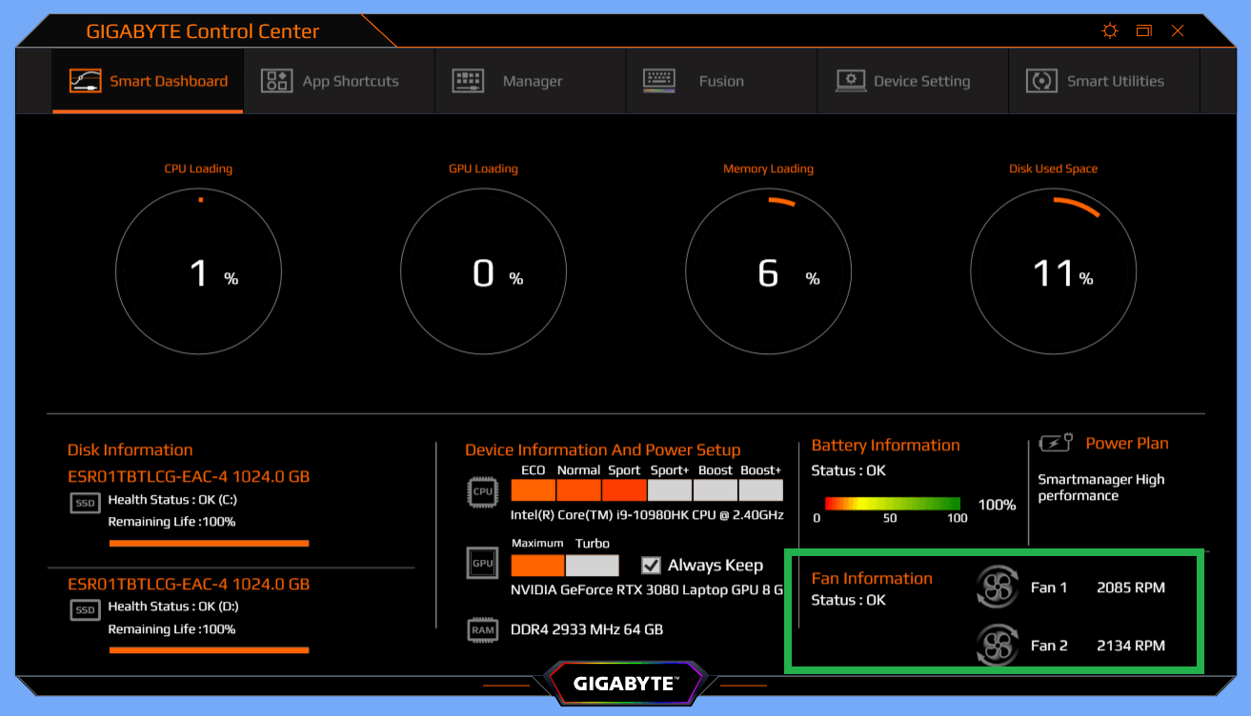
Task: Click the GPU chip icon
Action: click(x=482, y=563)
